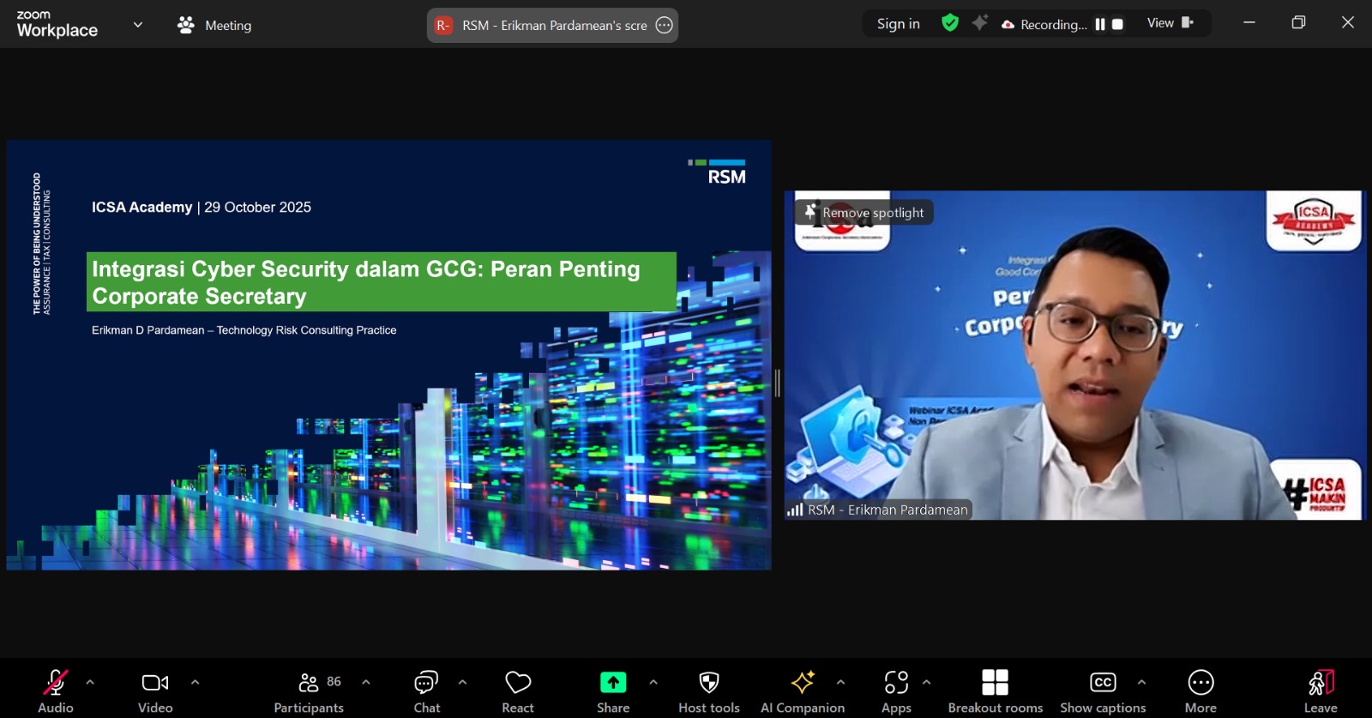Unmute microphone with Audio button
1372x718 pixels.
point(56,691)
